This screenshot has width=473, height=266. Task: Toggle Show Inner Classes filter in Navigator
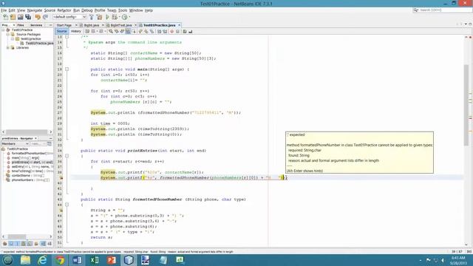pos(30,244)
